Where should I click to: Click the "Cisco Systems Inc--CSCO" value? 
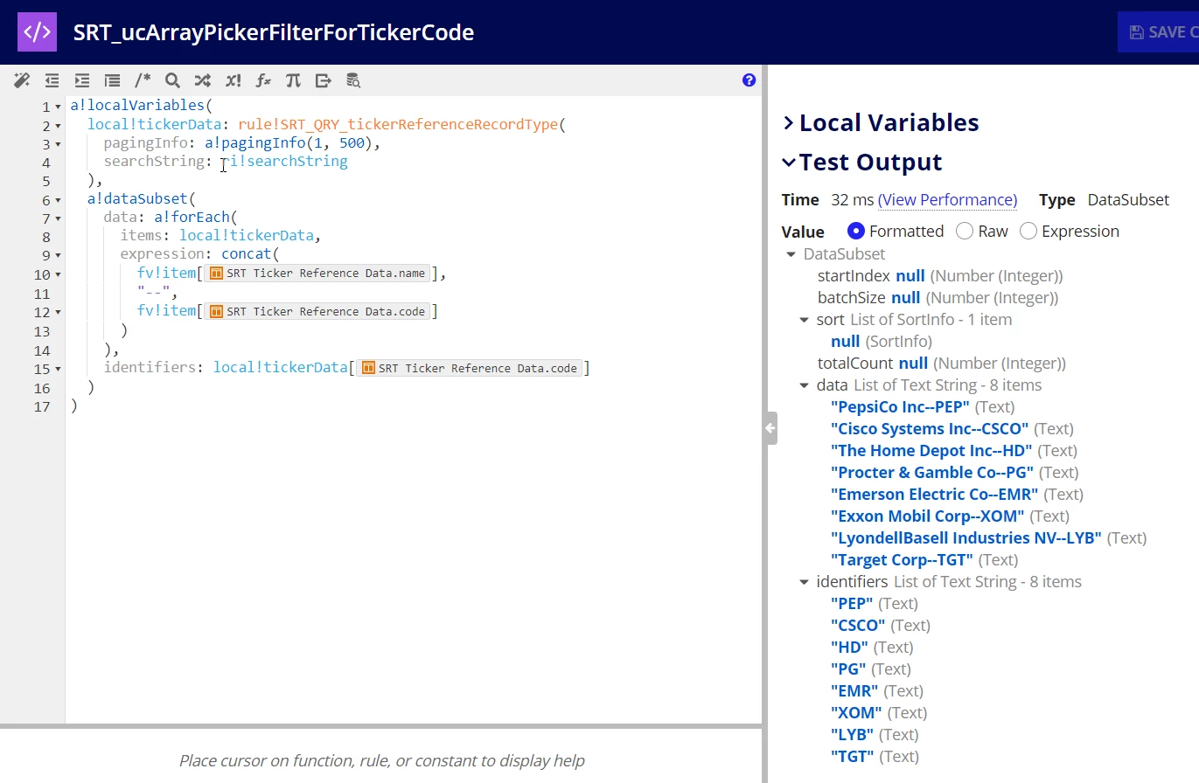coord(930,429)
